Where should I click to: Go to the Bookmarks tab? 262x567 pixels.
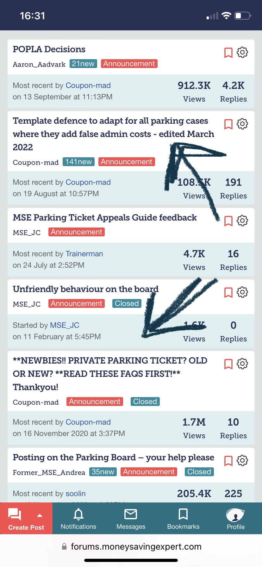click(x=183, y=519)
